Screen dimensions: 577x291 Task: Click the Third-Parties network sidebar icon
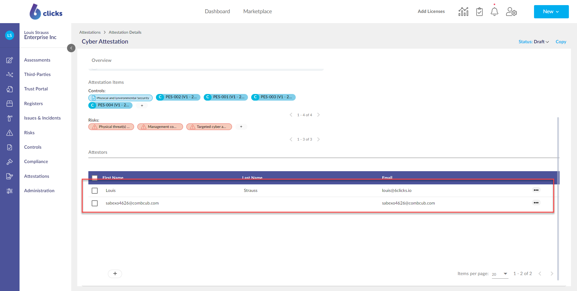pos(10,74)
